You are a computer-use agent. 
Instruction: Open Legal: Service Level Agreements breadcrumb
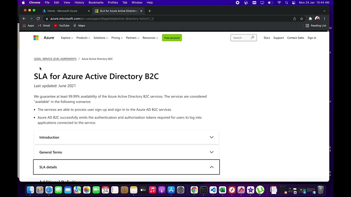pos(55,59)
